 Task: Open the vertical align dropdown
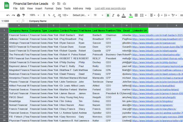point(160,15)
